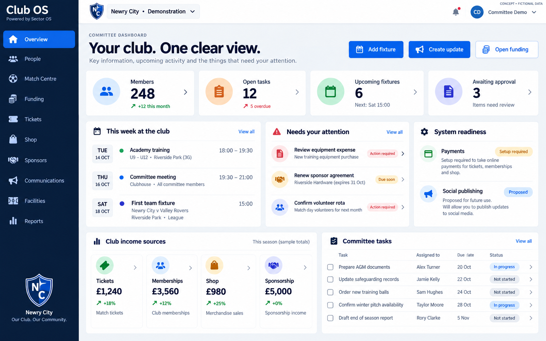Click View all in Committee tasks

(524, 241)
